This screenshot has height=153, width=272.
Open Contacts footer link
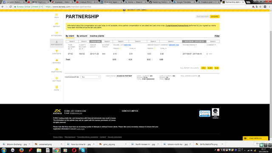103,137
